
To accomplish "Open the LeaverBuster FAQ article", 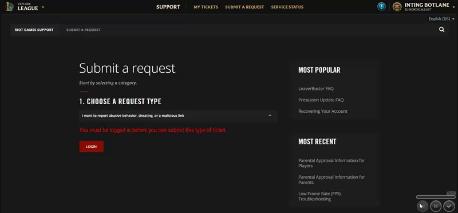I will (x=316, y=89).
